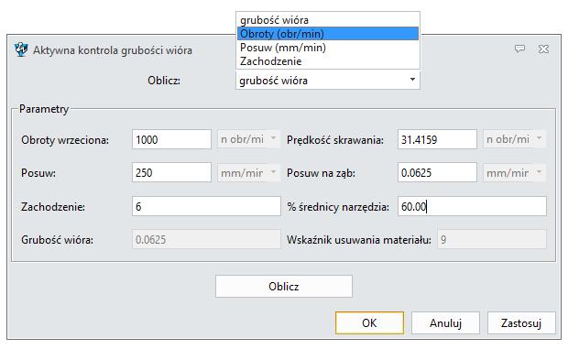Confirm the dialog with OK
Image resolution: width=568 pixels, height=349 pixels.
pyautogui.click(x=369, y=322)
